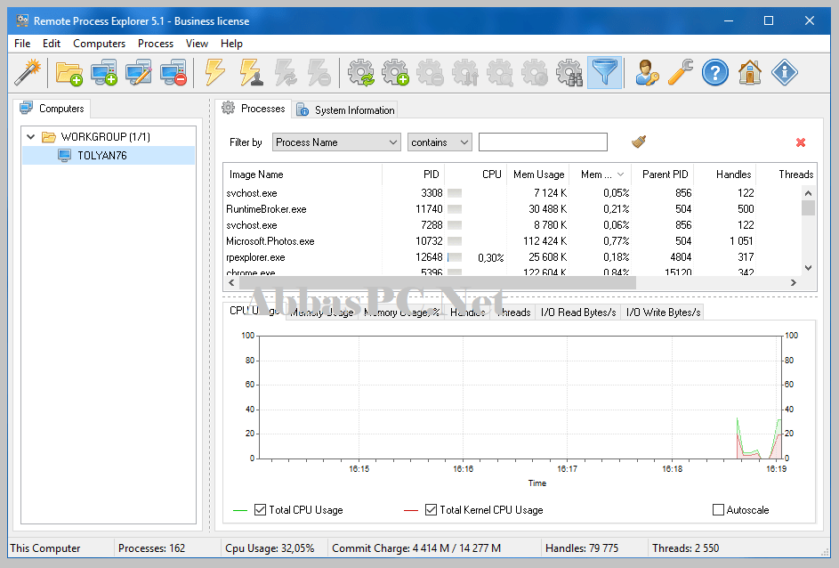The image size is (839, 568).
Task: Click in the filter text input field
Action: click(x=543, y=142)
